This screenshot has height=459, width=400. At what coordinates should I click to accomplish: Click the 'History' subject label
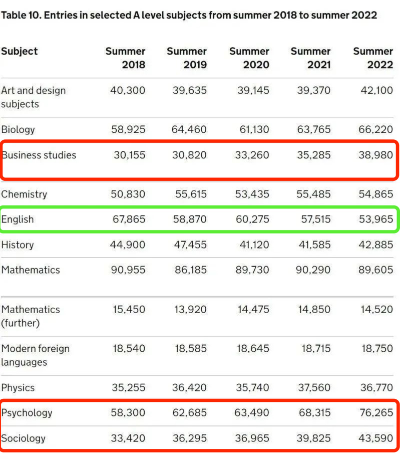pyautogui.click(x=18, y=245)
